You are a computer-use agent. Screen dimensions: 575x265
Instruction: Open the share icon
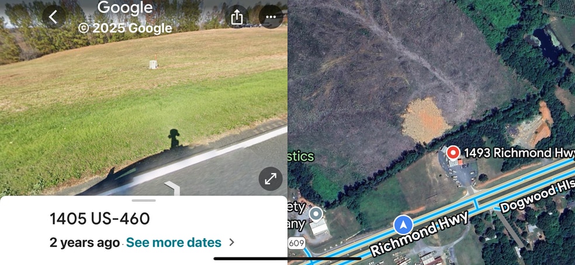(237, 16)
